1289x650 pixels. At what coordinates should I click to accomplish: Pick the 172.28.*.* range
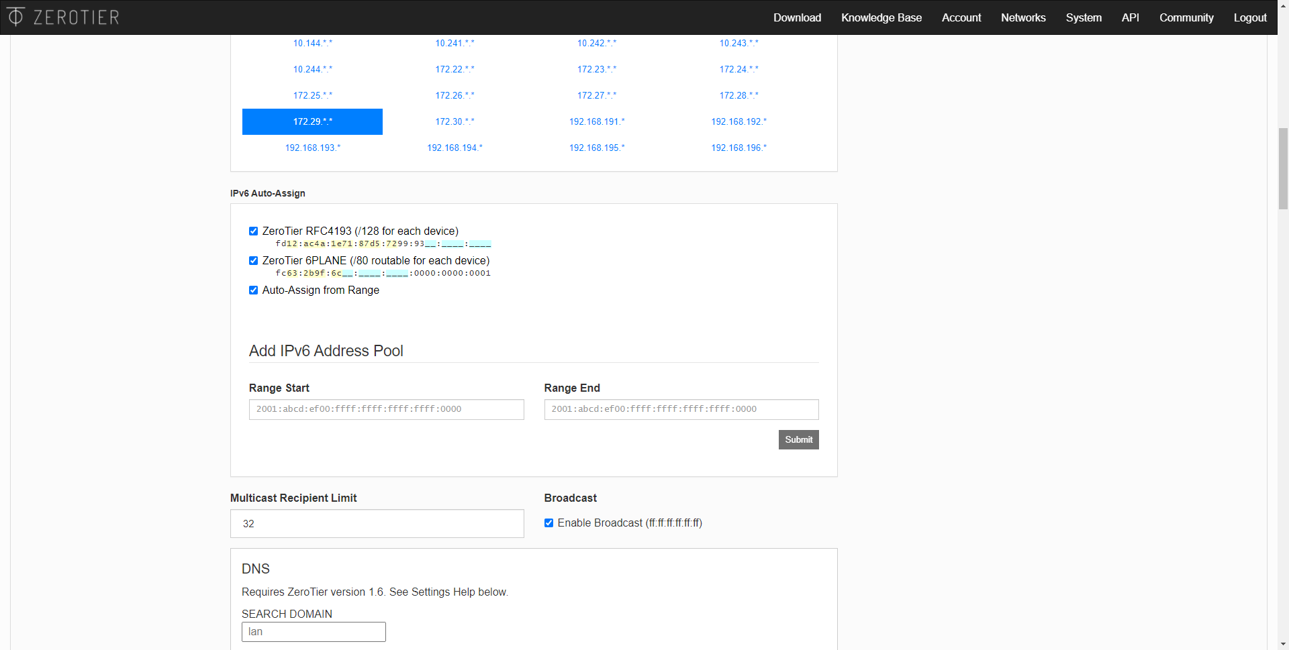tap(738, 95)
